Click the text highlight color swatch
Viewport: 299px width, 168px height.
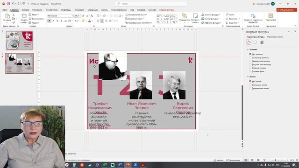(83, 21)
